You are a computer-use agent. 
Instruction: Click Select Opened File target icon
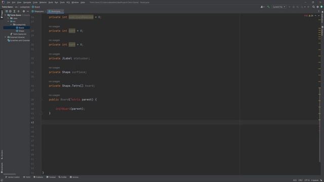tap(10, 11)
